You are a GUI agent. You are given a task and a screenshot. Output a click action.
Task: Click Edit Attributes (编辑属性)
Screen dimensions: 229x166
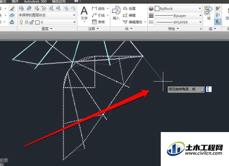[133, 22]
